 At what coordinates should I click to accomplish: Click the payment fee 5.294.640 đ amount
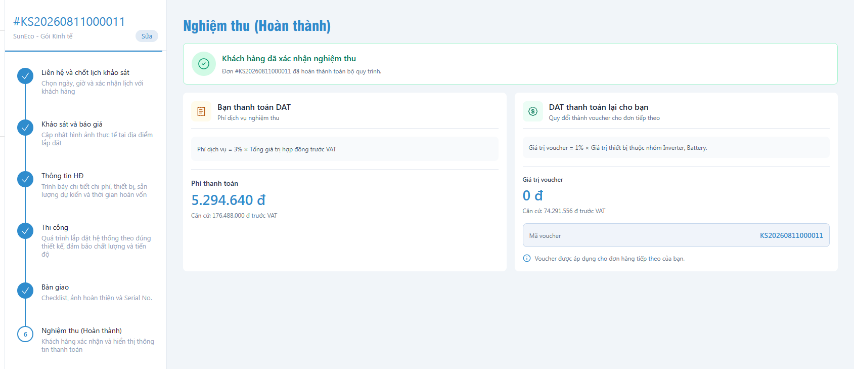(228, 200)
